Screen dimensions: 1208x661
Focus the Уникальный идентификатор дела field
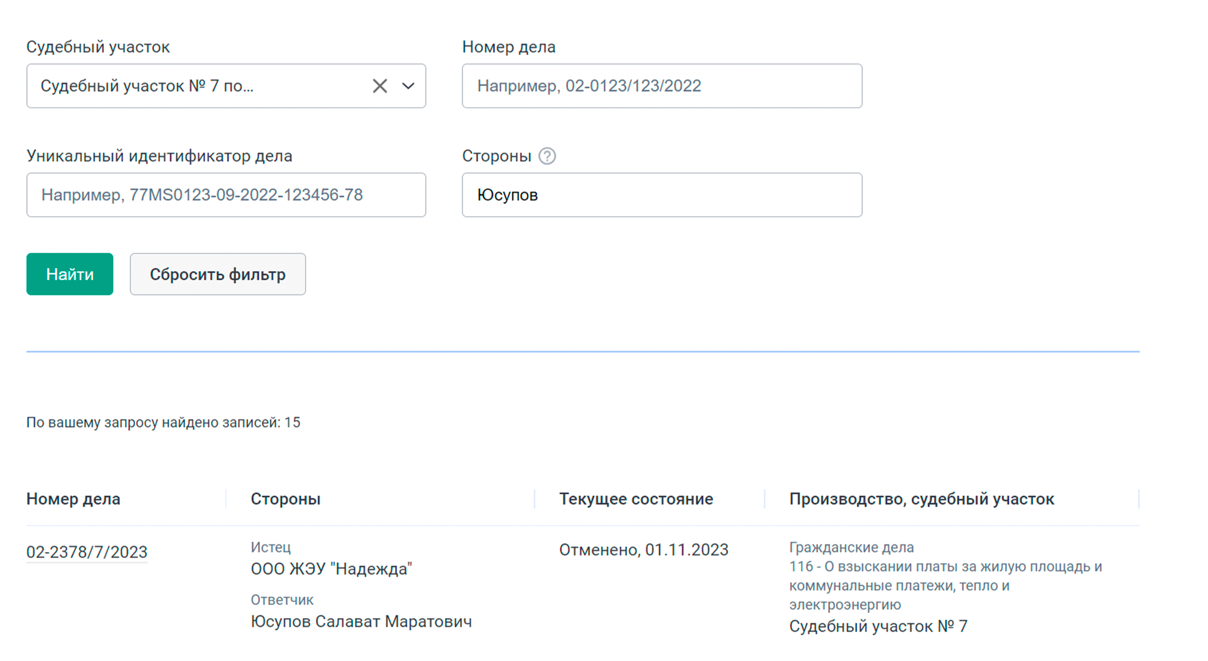(226, 195)
